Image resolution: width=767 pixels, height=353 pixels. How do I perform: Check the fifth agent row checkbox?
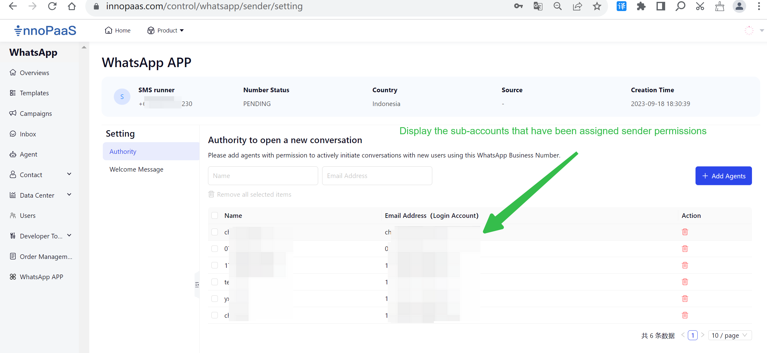(215, 298)
